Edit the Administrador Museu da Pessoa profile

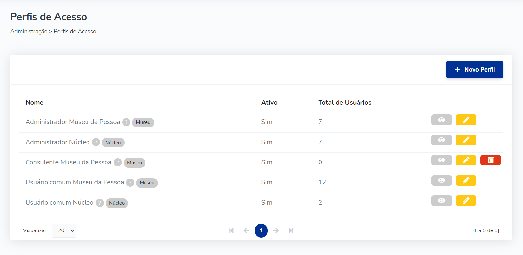tap(466, 120)
